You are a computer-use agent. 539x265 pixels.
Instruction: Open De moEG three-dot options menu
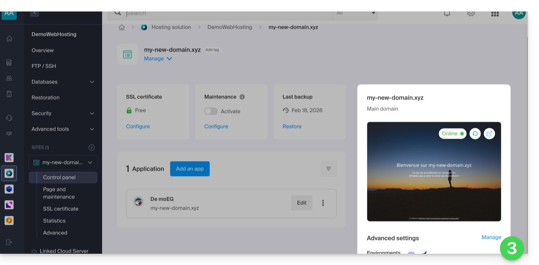(323, 203)
